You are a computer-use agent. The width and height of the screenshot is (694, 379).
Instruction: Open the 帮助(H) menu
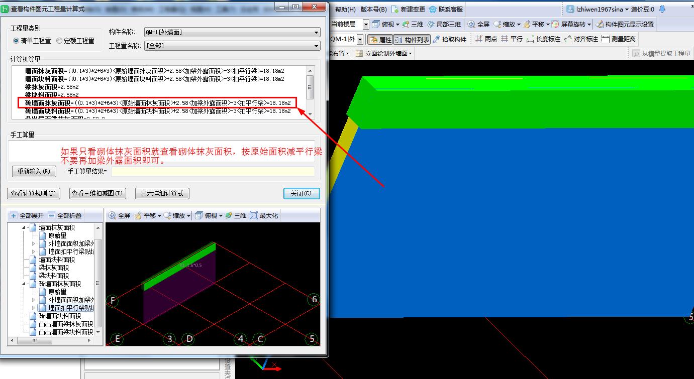tap(345, 9)
